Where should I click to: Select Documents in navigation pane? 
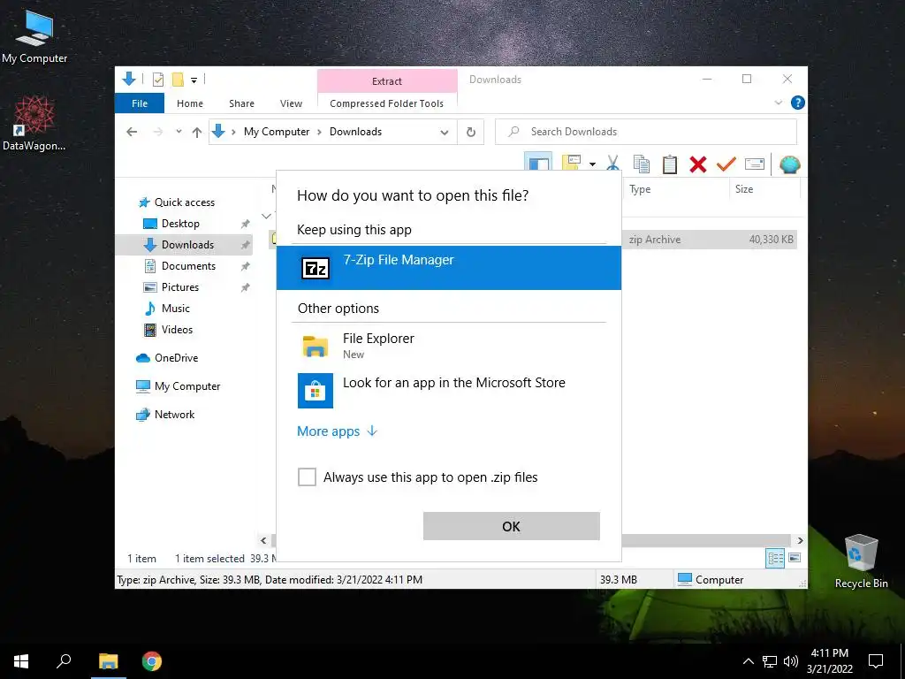pyautogui.click(x=188, y=265)
